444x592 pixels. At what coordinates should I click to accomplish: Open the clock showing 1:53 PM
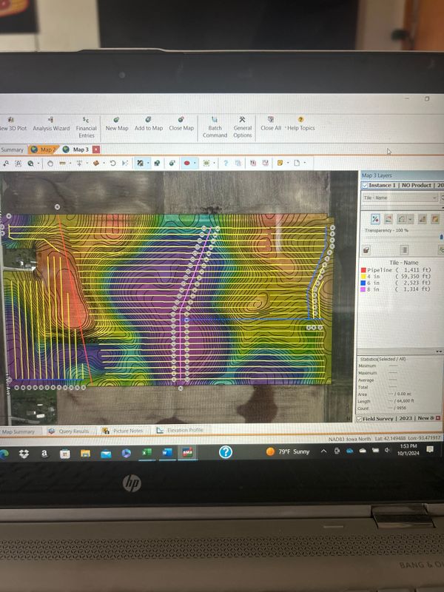[x=408, y=450]
